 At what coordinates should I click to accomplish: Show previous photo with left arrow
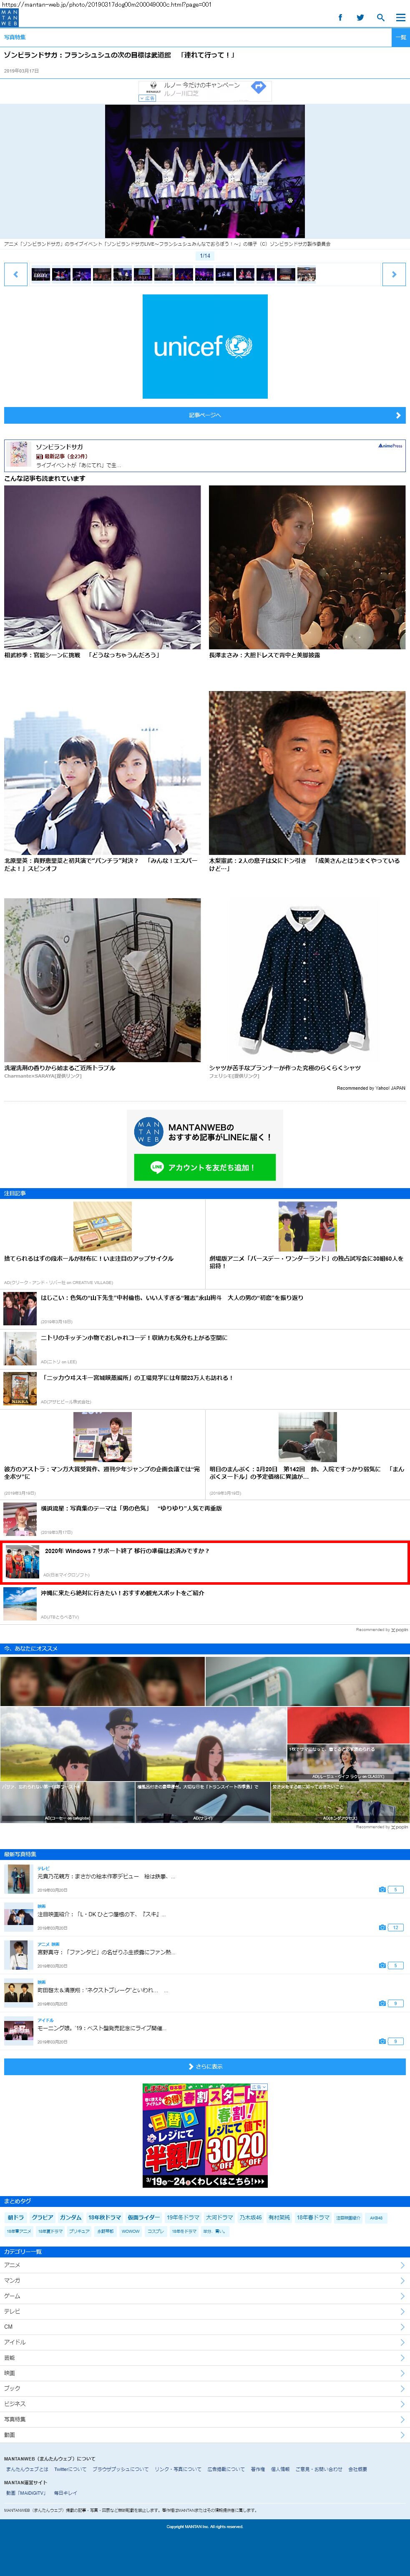[16, 274]
